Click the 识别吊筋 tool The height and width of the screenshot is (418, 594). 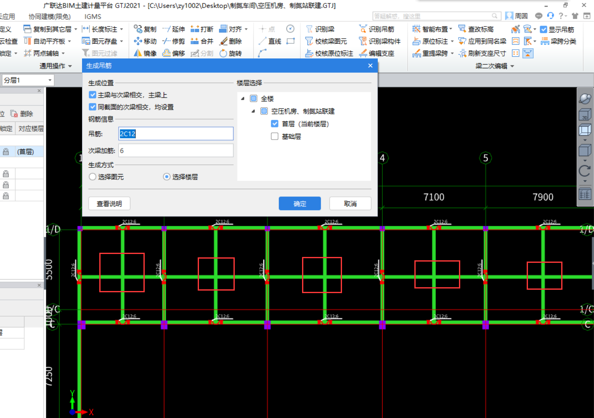pyautogui.click(x=377, y=29)
